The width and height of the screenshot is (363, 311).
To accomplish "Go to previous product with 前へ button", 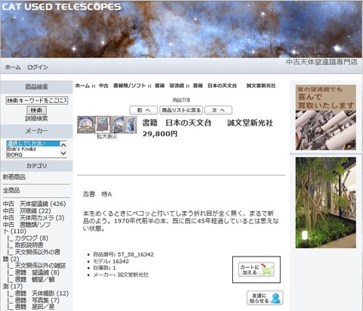I will [x=144, y=110].
